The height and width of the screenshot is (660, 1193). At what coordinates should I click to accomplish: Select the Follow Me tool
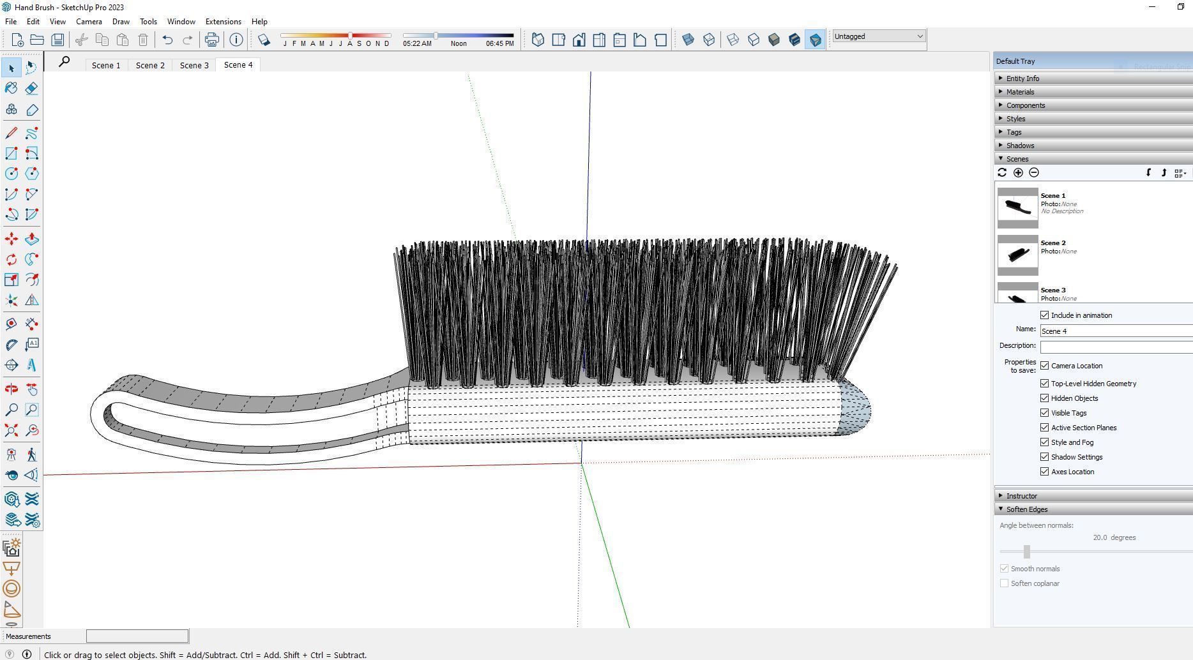(31, 259)
